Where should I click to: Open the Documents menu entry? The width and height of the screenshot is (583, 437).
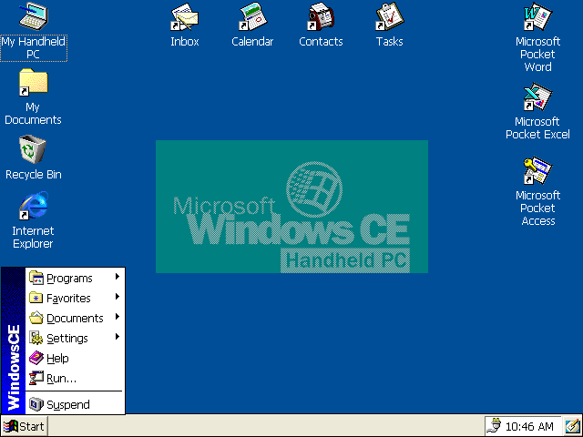click(75, 318)
